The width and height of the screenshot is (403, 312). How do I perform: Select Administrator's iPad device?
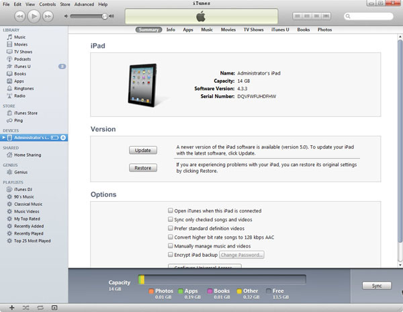click(x=34, y=138)
